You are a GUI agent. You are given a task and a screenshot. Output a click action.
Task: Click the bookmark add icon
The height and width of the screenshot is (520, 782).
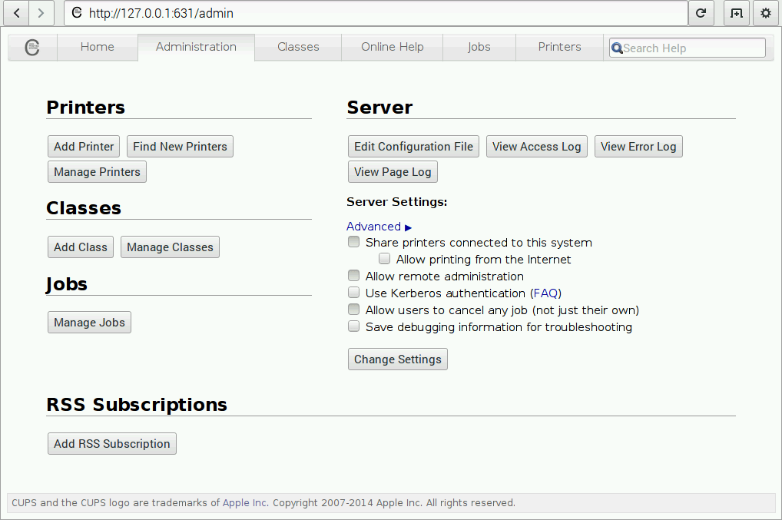(x=737, y=13)
